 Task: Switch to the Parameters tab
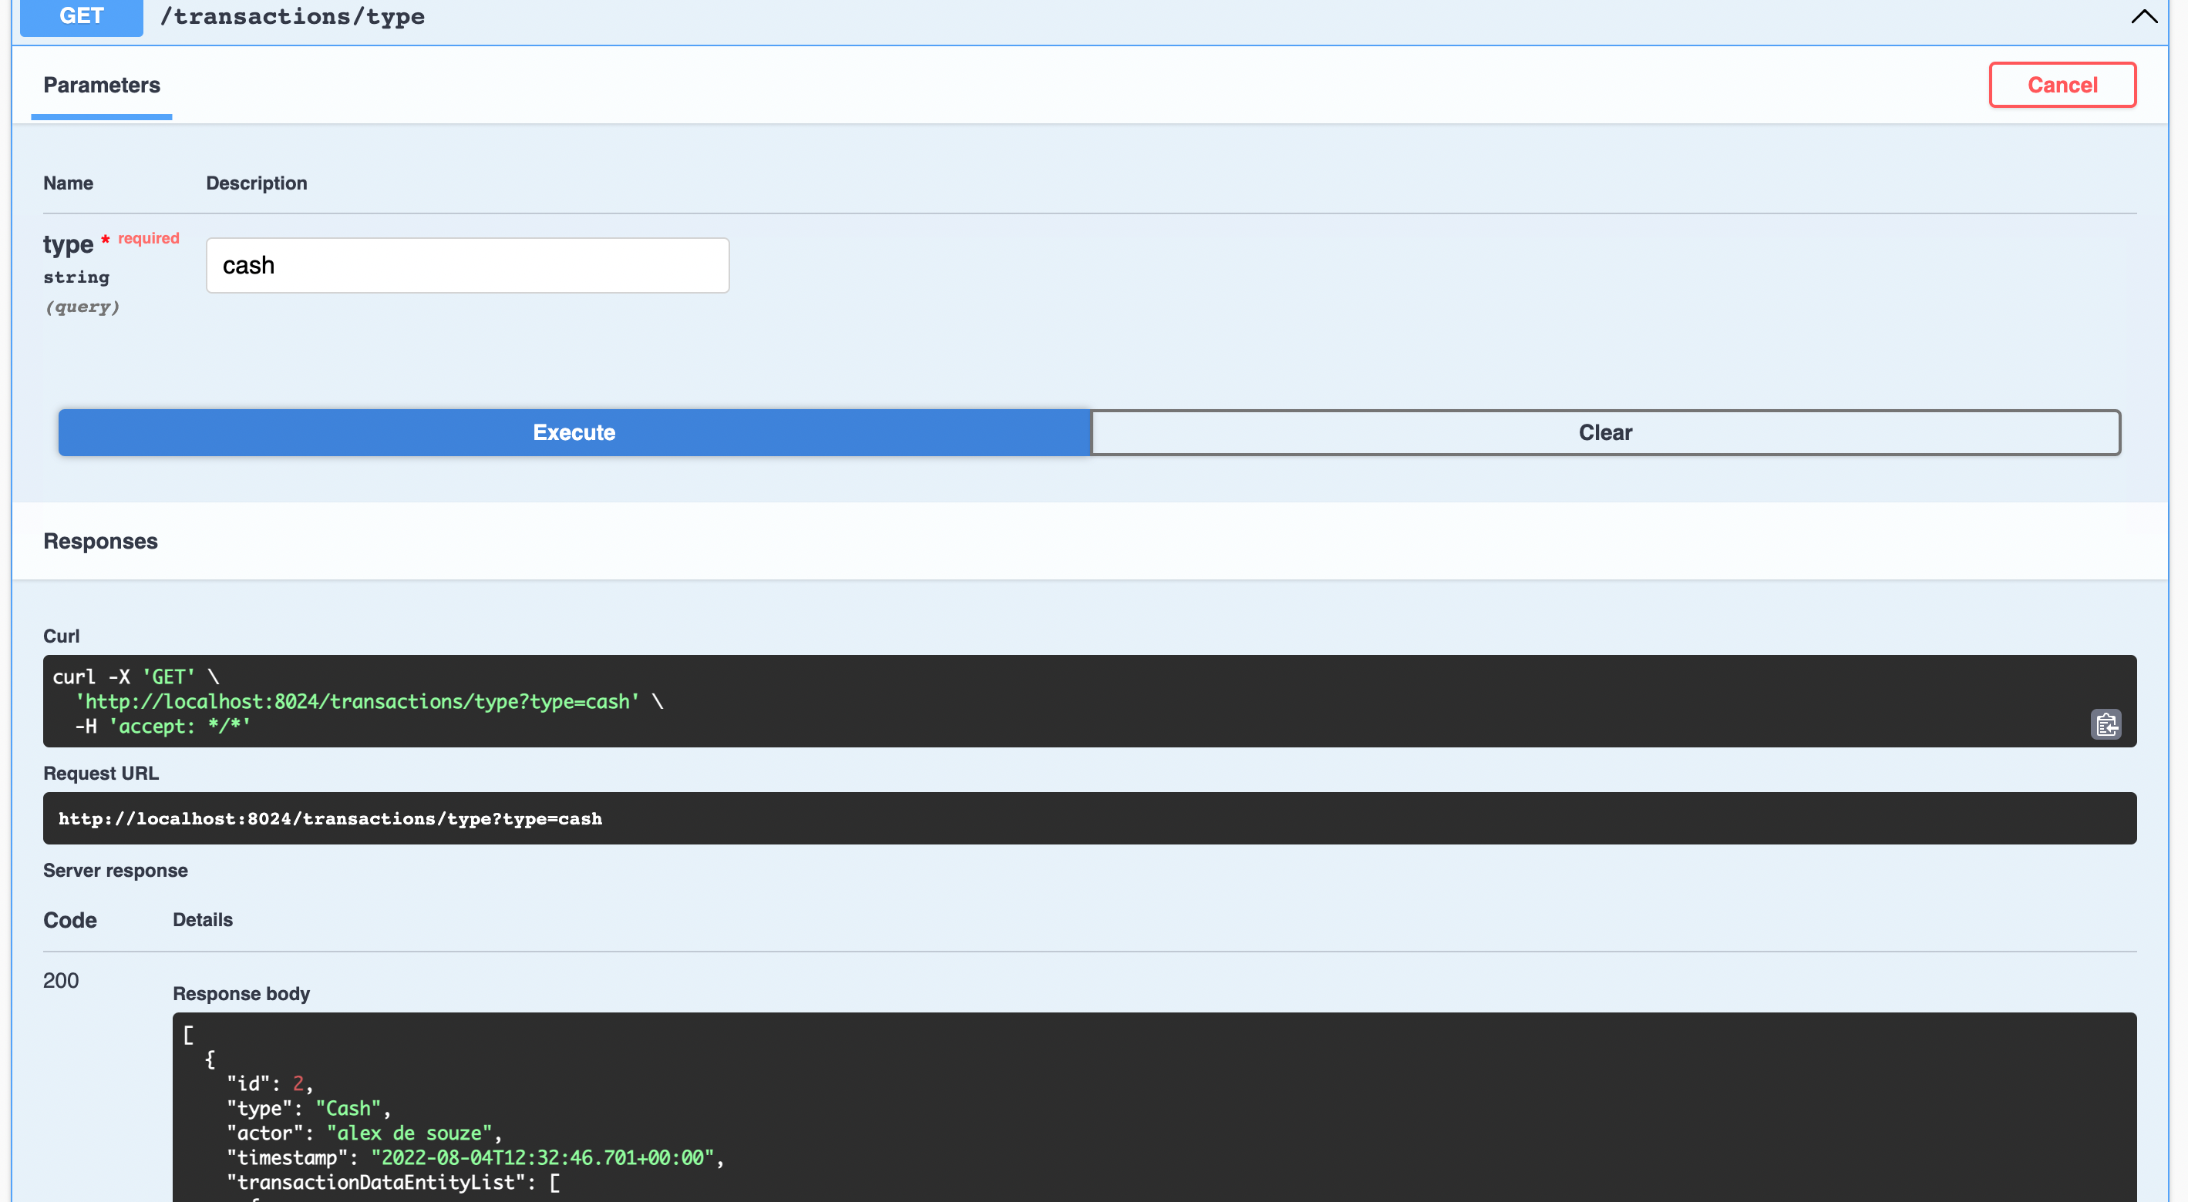(x=100, y=85)
